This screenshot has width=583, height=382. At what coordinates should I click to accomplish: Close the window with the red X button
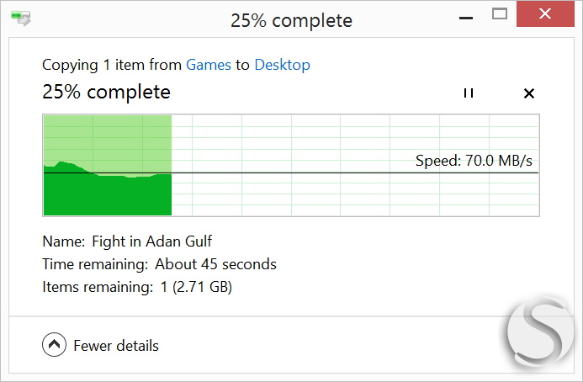[x=545, y=13]
